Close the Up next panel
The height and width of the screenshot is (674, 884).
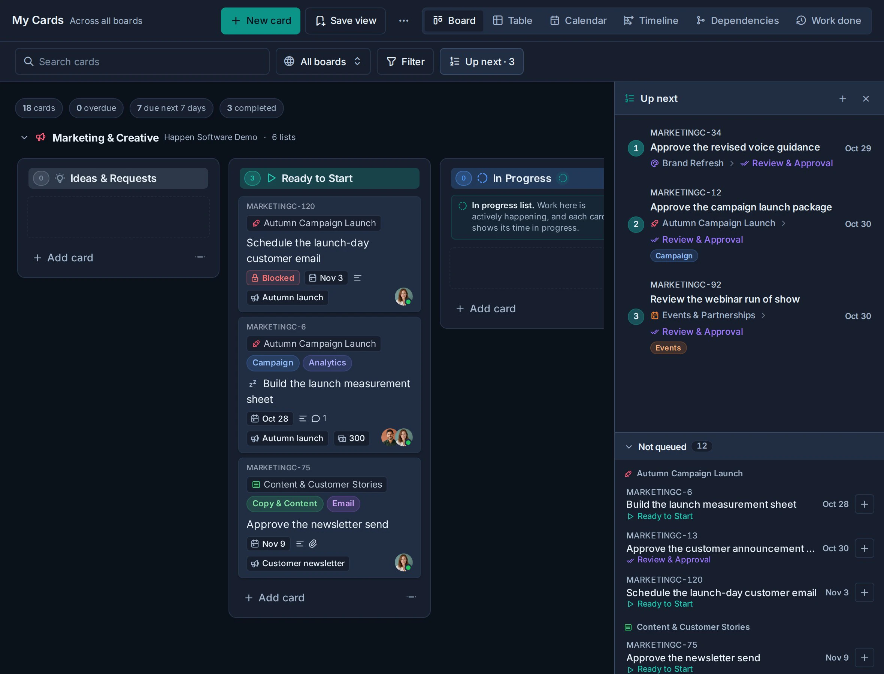(x=866, y=99)
